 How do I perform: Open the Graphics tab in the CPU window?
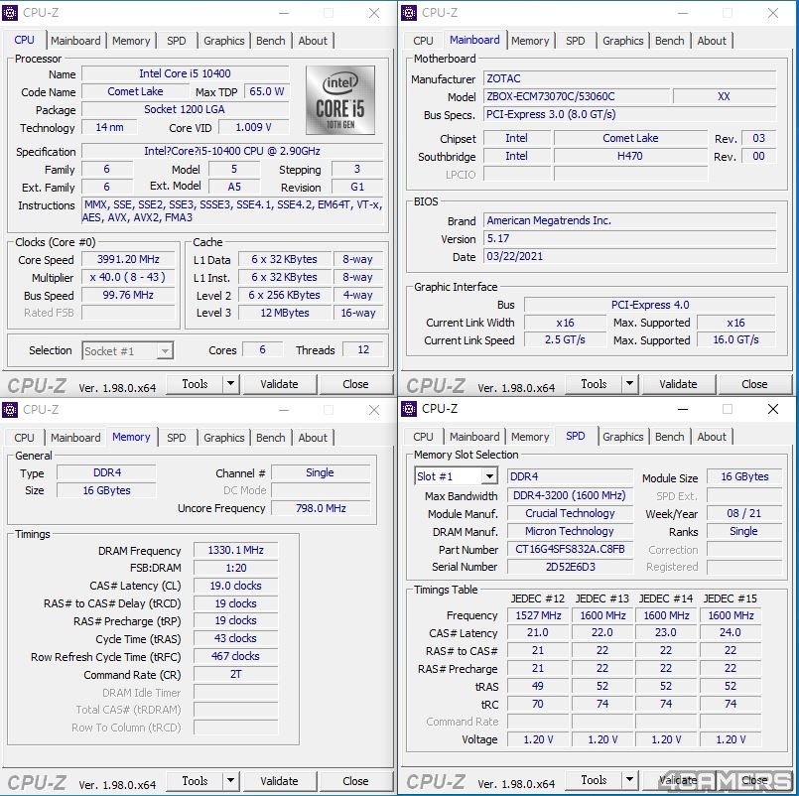(224, 41)
